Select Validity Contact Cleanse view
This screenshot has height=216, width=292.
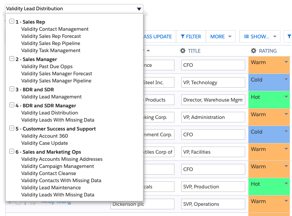tap(49, 173)
